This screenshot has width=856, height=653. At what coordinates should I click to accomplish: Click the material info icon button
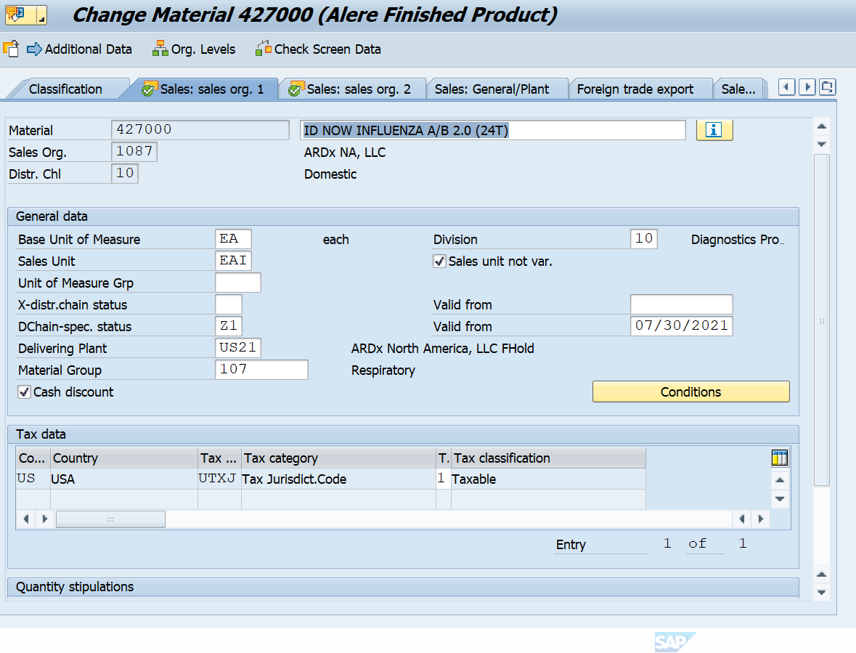tap(714, 130)
